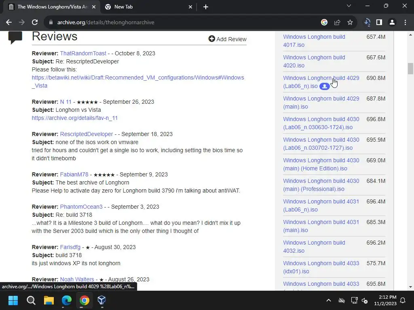Click the muted volume tray icon
The height and width of the screenshot is (310, 414).
point(365,300)
